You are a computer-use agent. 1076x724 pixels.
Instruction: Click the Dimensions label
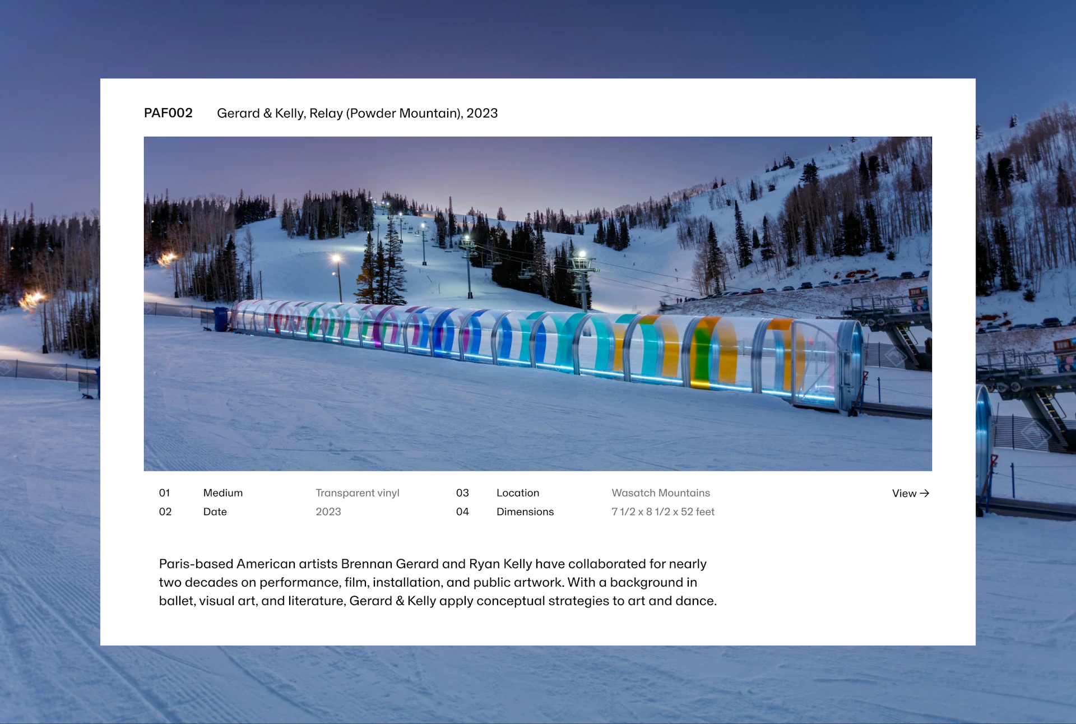click(x=525, y=512)
